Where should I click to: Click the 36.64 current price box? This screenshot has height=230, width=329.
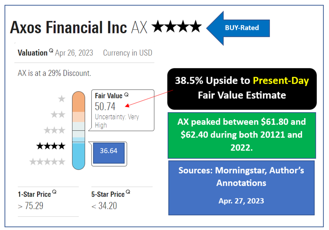[109, 151]
